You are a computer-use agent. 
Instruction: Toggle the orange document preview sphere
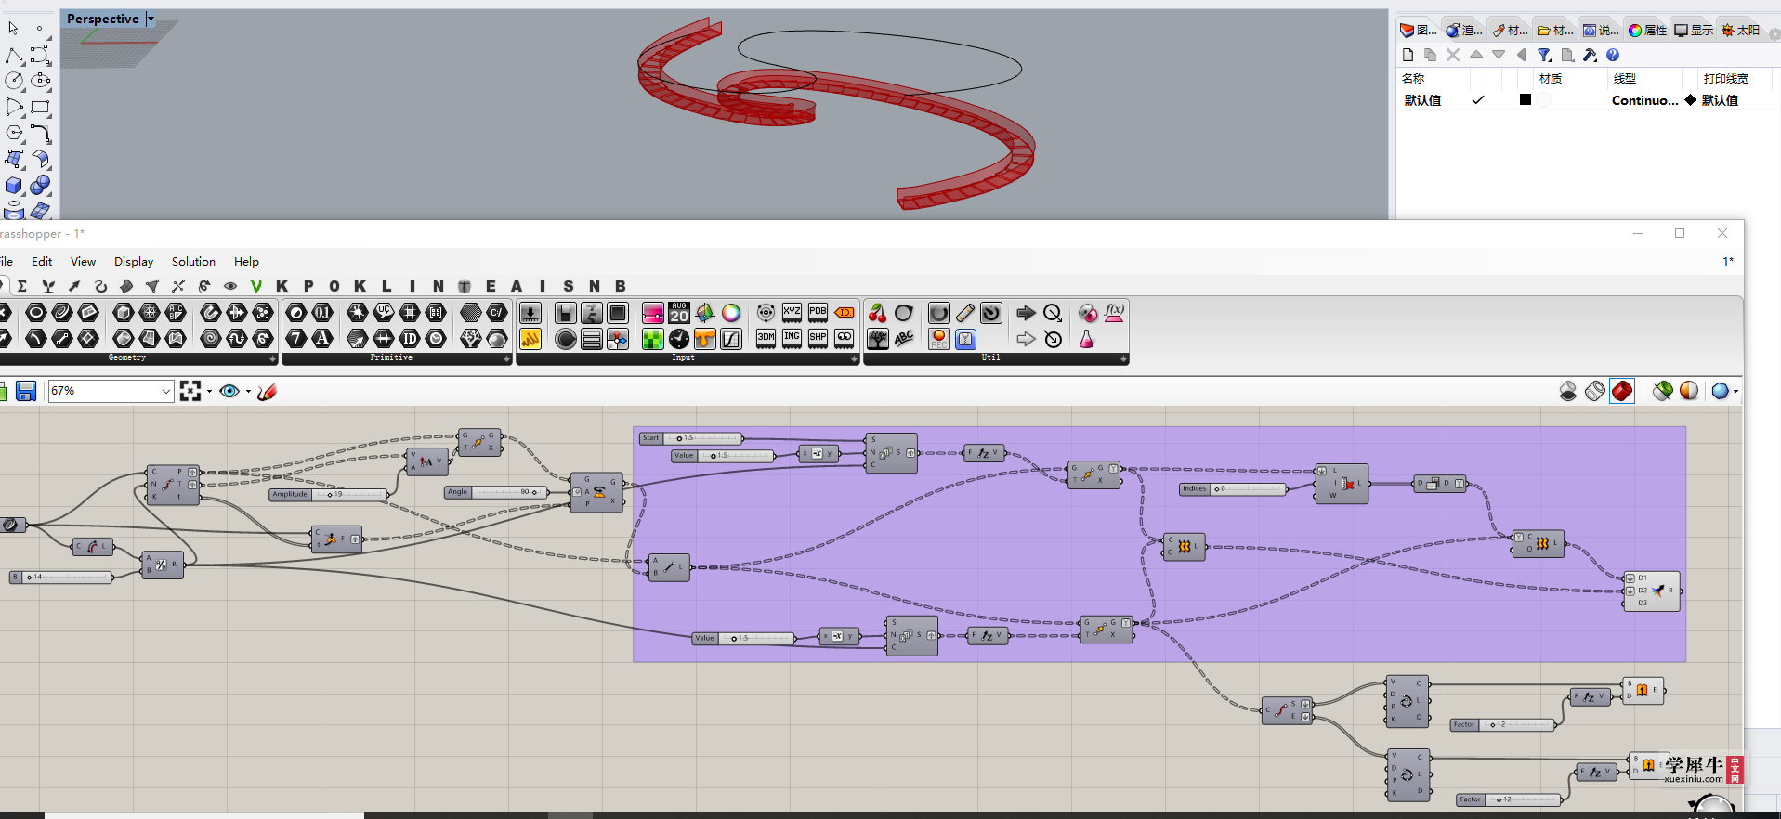pyautogui.click(x=1689, y=391)
